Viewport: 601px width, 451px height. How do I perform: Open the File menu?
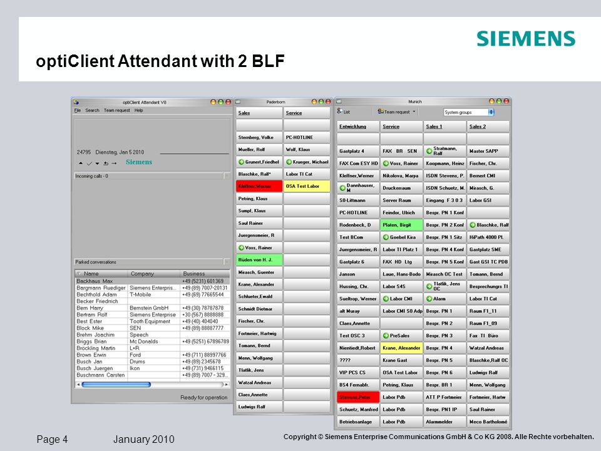(78, 110)
